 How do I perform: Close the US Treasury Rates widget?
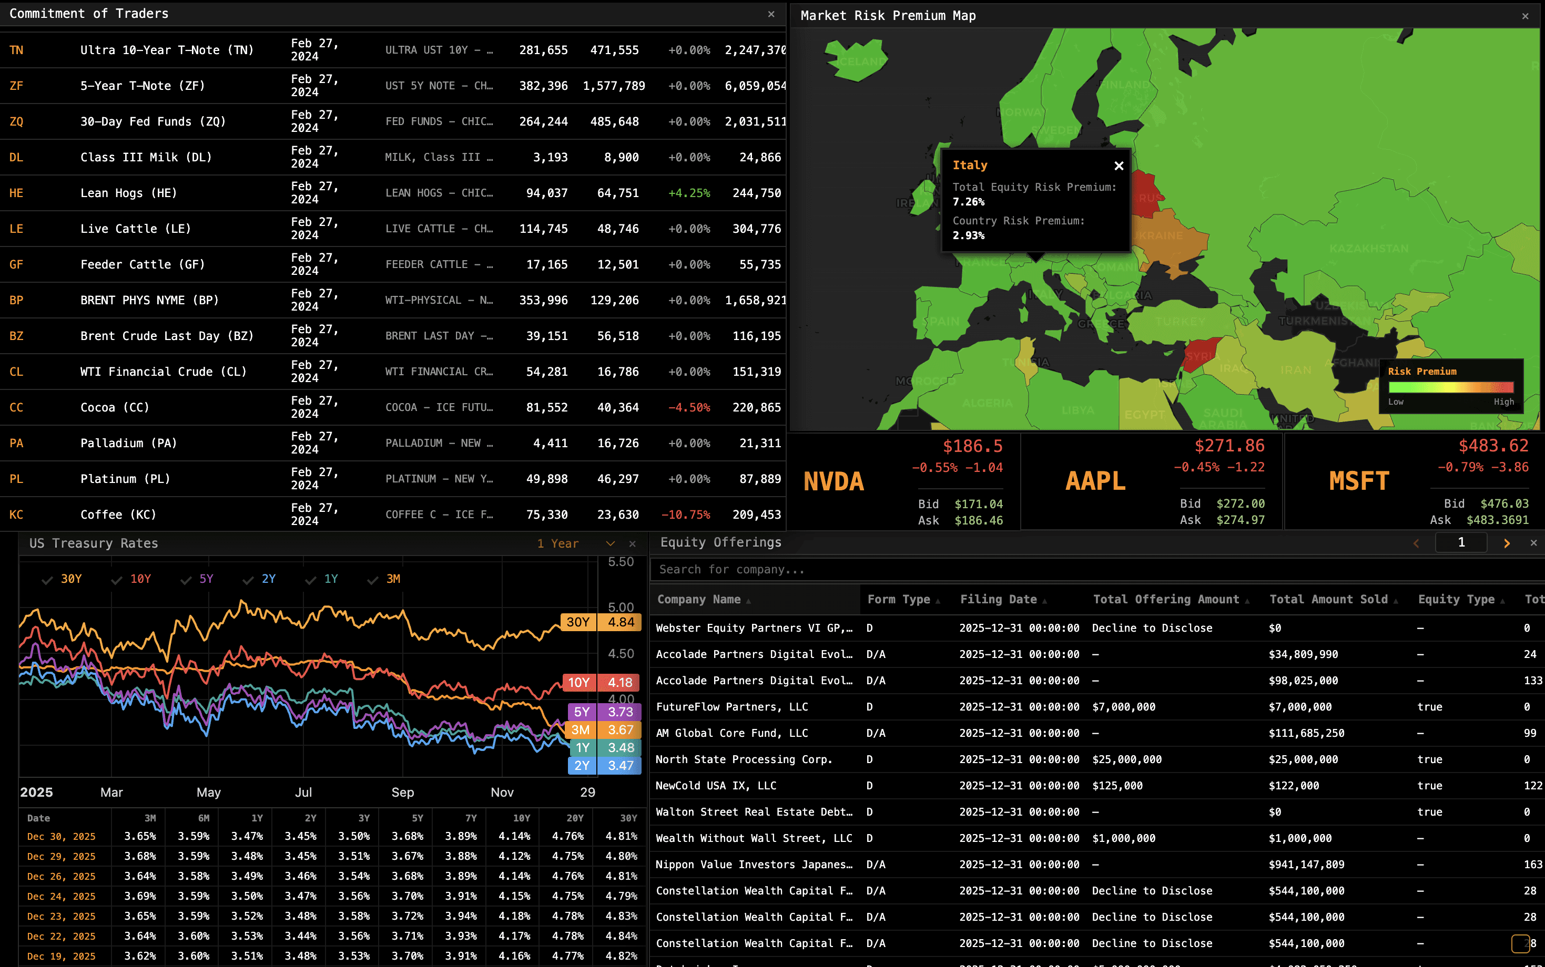(x=632, y=543)
